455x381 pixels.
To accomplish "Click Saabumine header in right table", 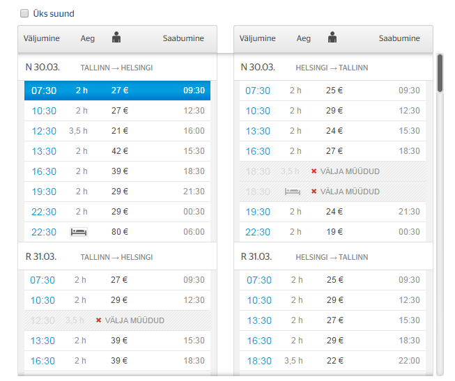I will tap(399, 38).
